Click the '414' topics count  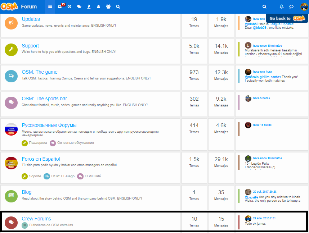pos(194,125)
